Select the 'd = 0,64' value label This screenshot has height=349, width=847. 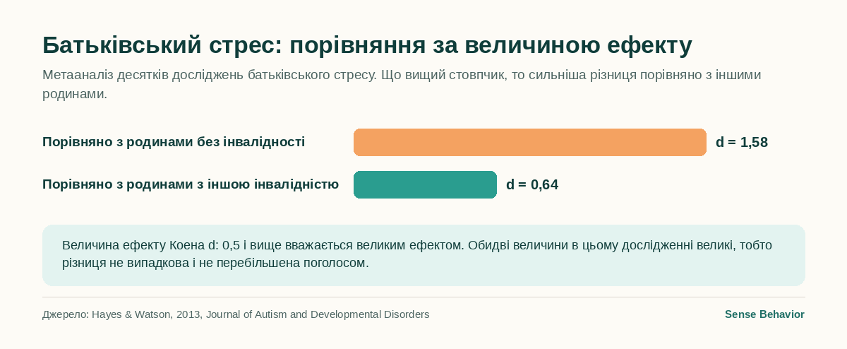click(x=532, y=184)
